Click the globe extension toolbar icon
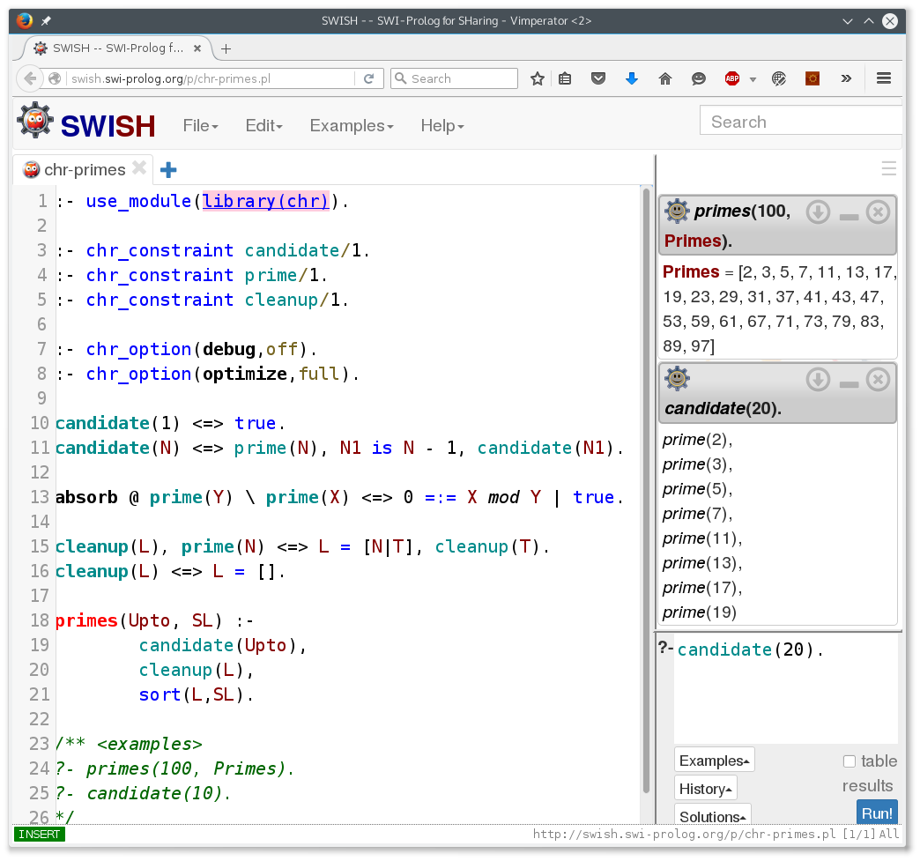Viewport: 920px width, 861px height. tap(779, 78)
